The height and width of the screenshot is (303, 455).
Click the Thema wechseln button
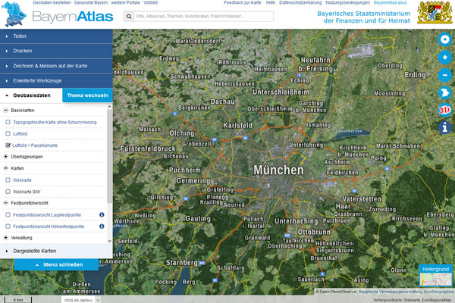pyautogui.click(x=87, y=95)
